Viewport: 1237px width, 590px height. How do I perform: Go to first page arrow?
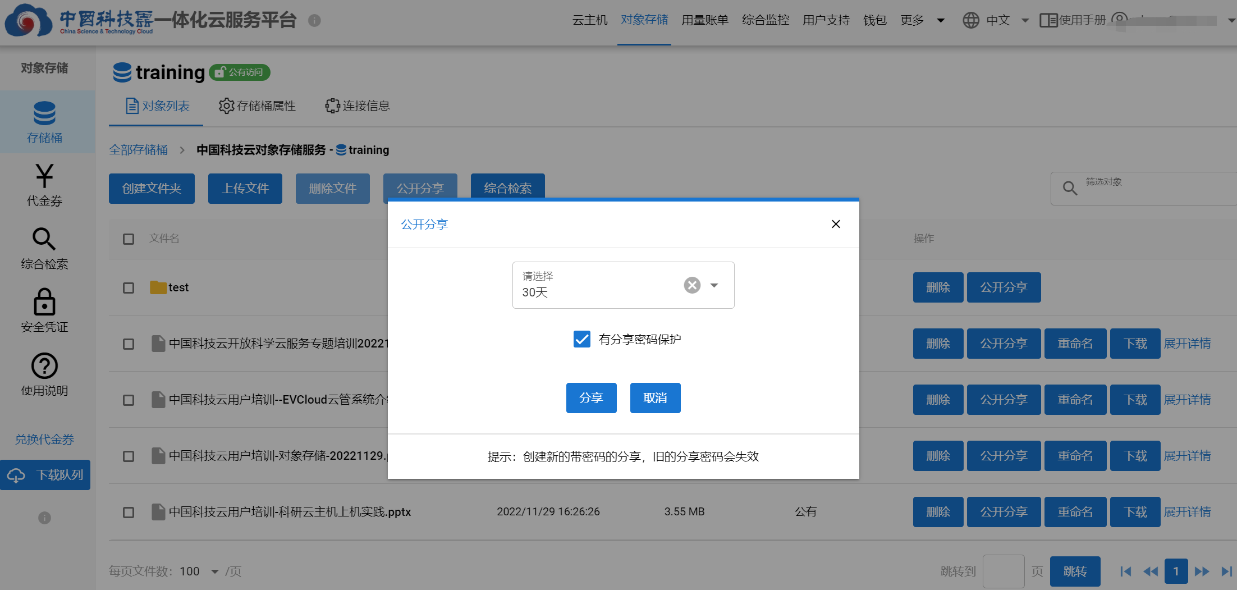pyautogui.click(x=1125, y=571)
